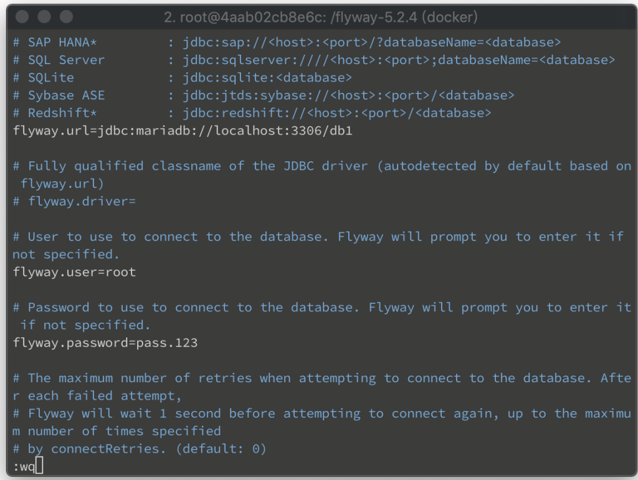The image size is (638, 480).
Task: Click the SAP HANA jdbc URL comment line
Action: [x=287, y=42]
